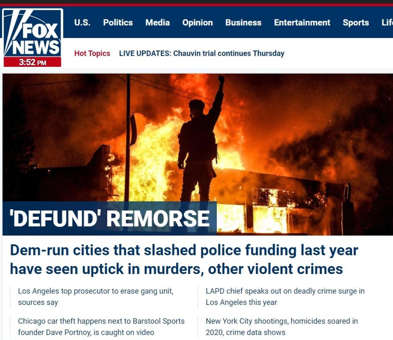The image size is (393, 340).
Task: Open Chauvin trial live updates link
Action: point(202,53)
